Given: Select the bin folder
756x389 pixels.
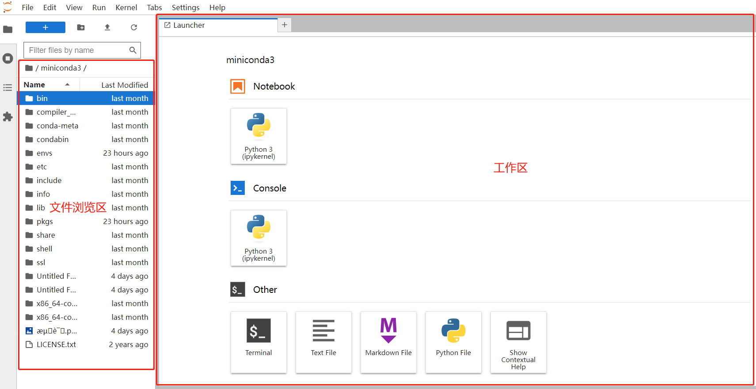Looking at the screenshot, I should [x=86, y=98].
